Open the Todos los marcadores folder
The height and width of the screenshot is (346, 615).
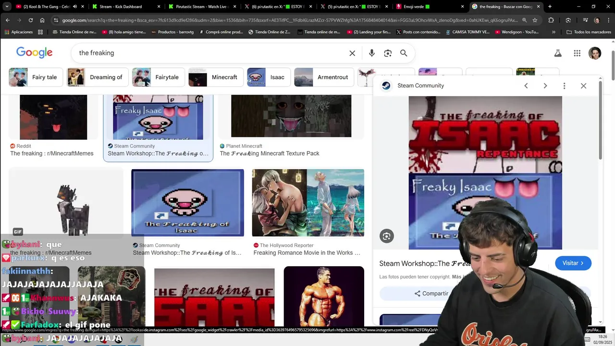click(589, 32)
